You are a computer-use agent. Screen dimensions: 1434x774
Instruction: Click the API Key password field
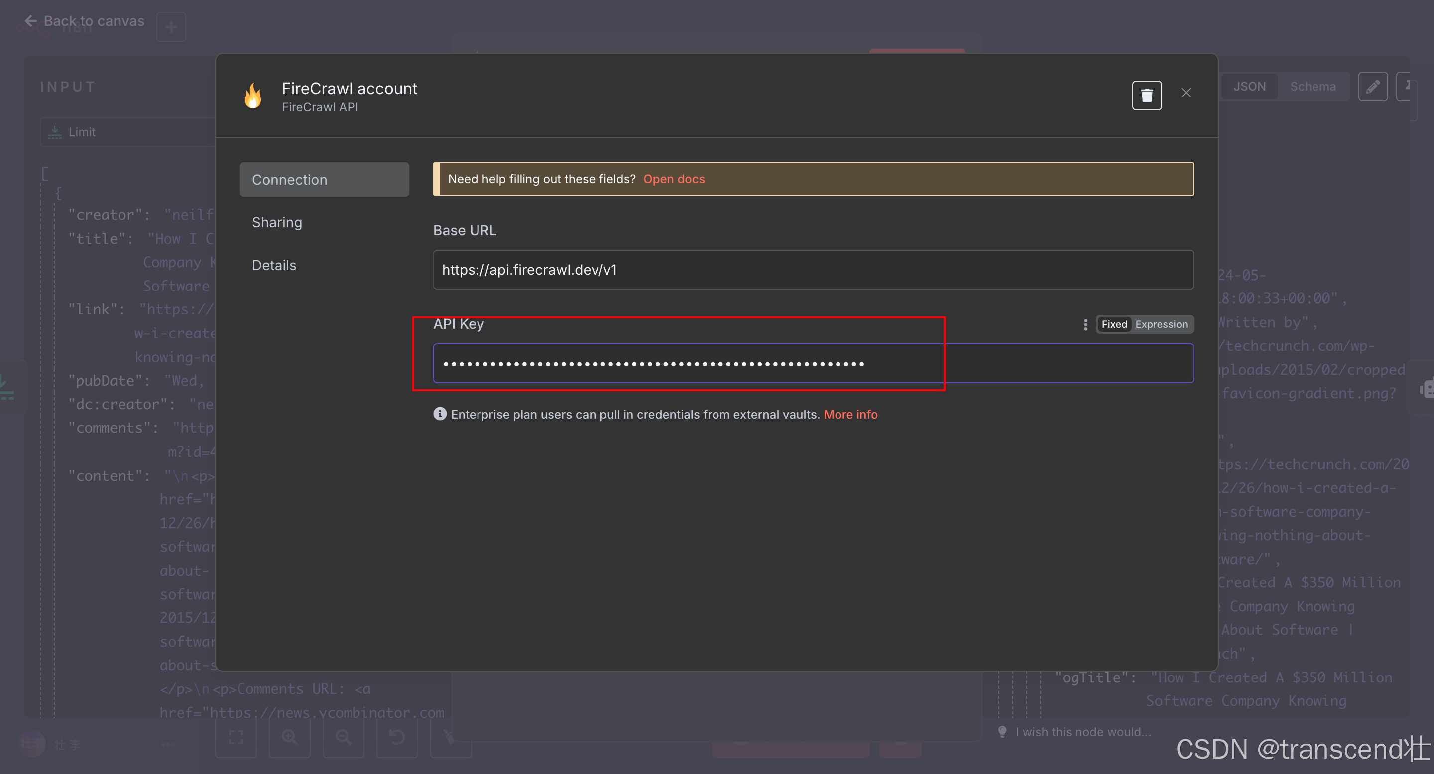click(x=813, y=364)
